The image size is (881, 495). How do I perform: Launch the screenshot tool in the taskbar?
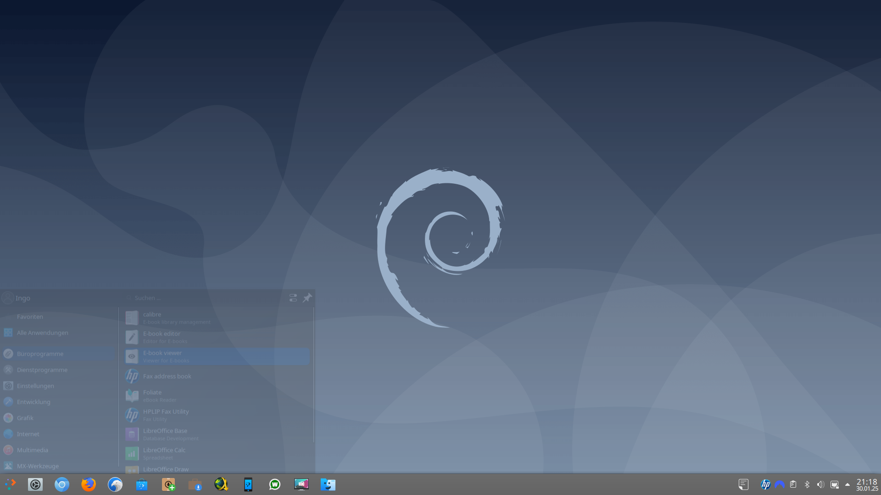301,484
